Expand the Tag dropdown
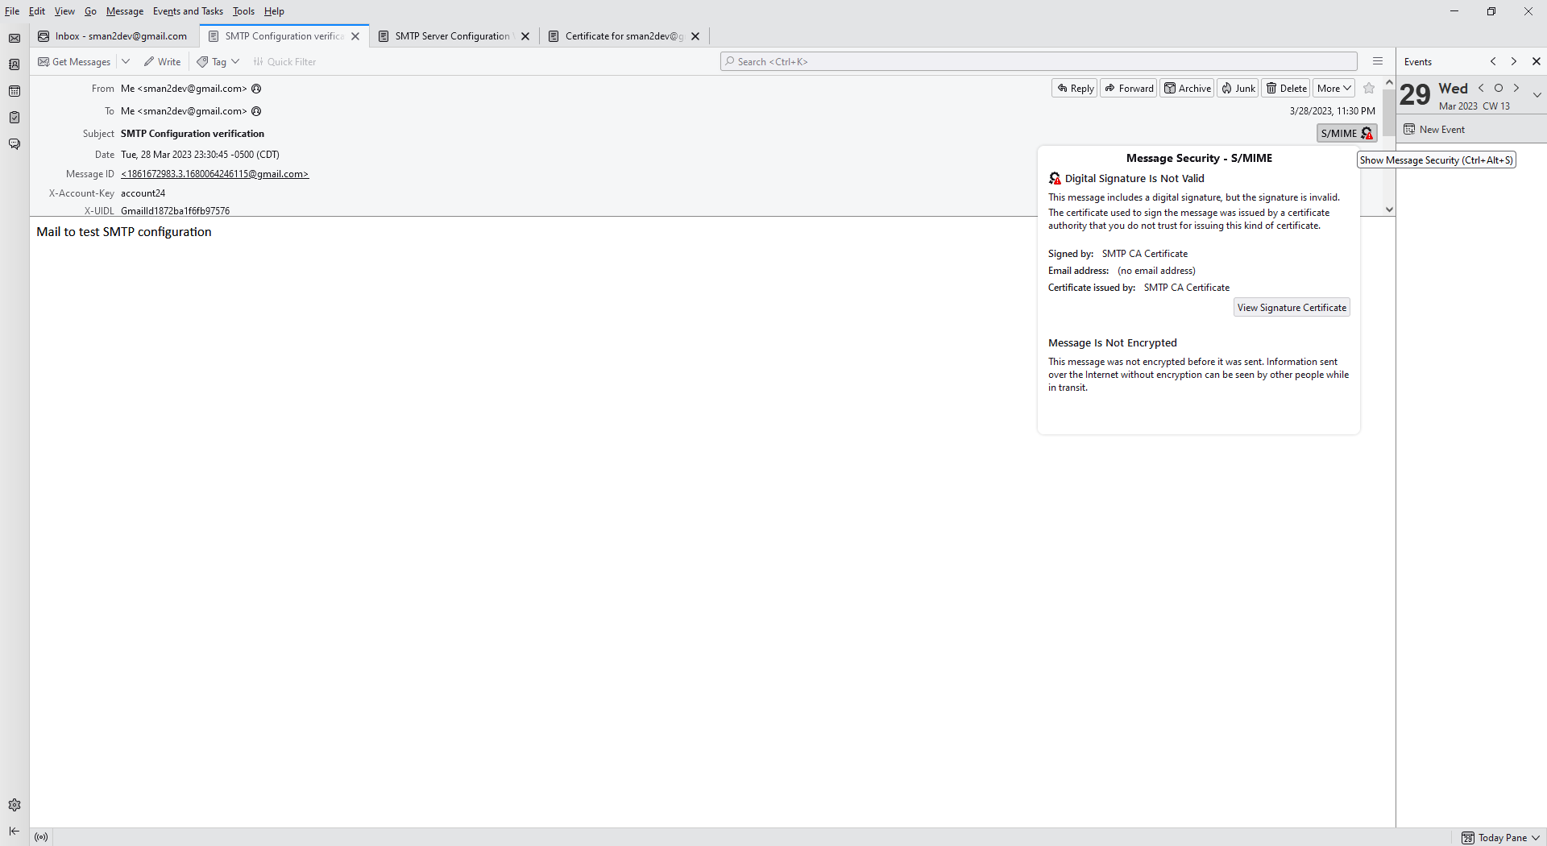The height and width of the screenshot is (846, 1547). pos(235,61)
